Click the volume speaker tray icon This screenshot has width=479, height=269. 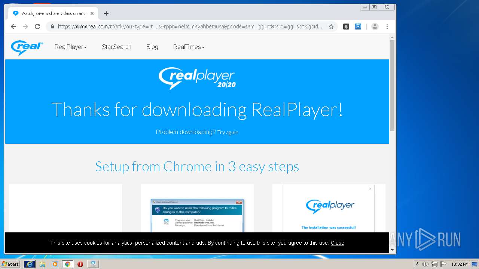(425, 264)
